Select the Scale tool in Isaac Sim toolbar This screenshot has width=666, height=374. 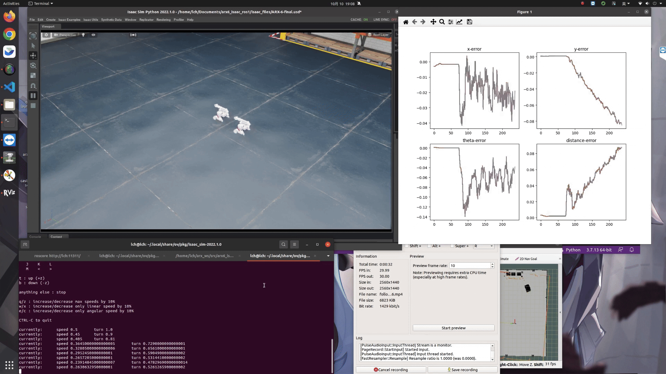[x=33, y=75]
